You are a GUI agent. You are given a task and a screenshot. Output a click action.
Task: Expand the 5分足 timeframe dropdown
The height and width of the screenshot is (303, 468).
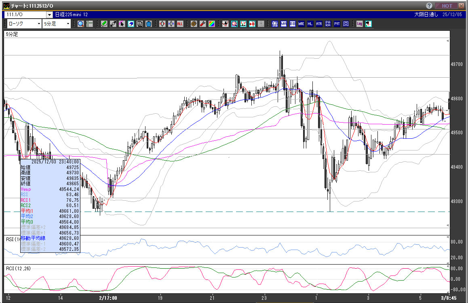coord(67,24)
